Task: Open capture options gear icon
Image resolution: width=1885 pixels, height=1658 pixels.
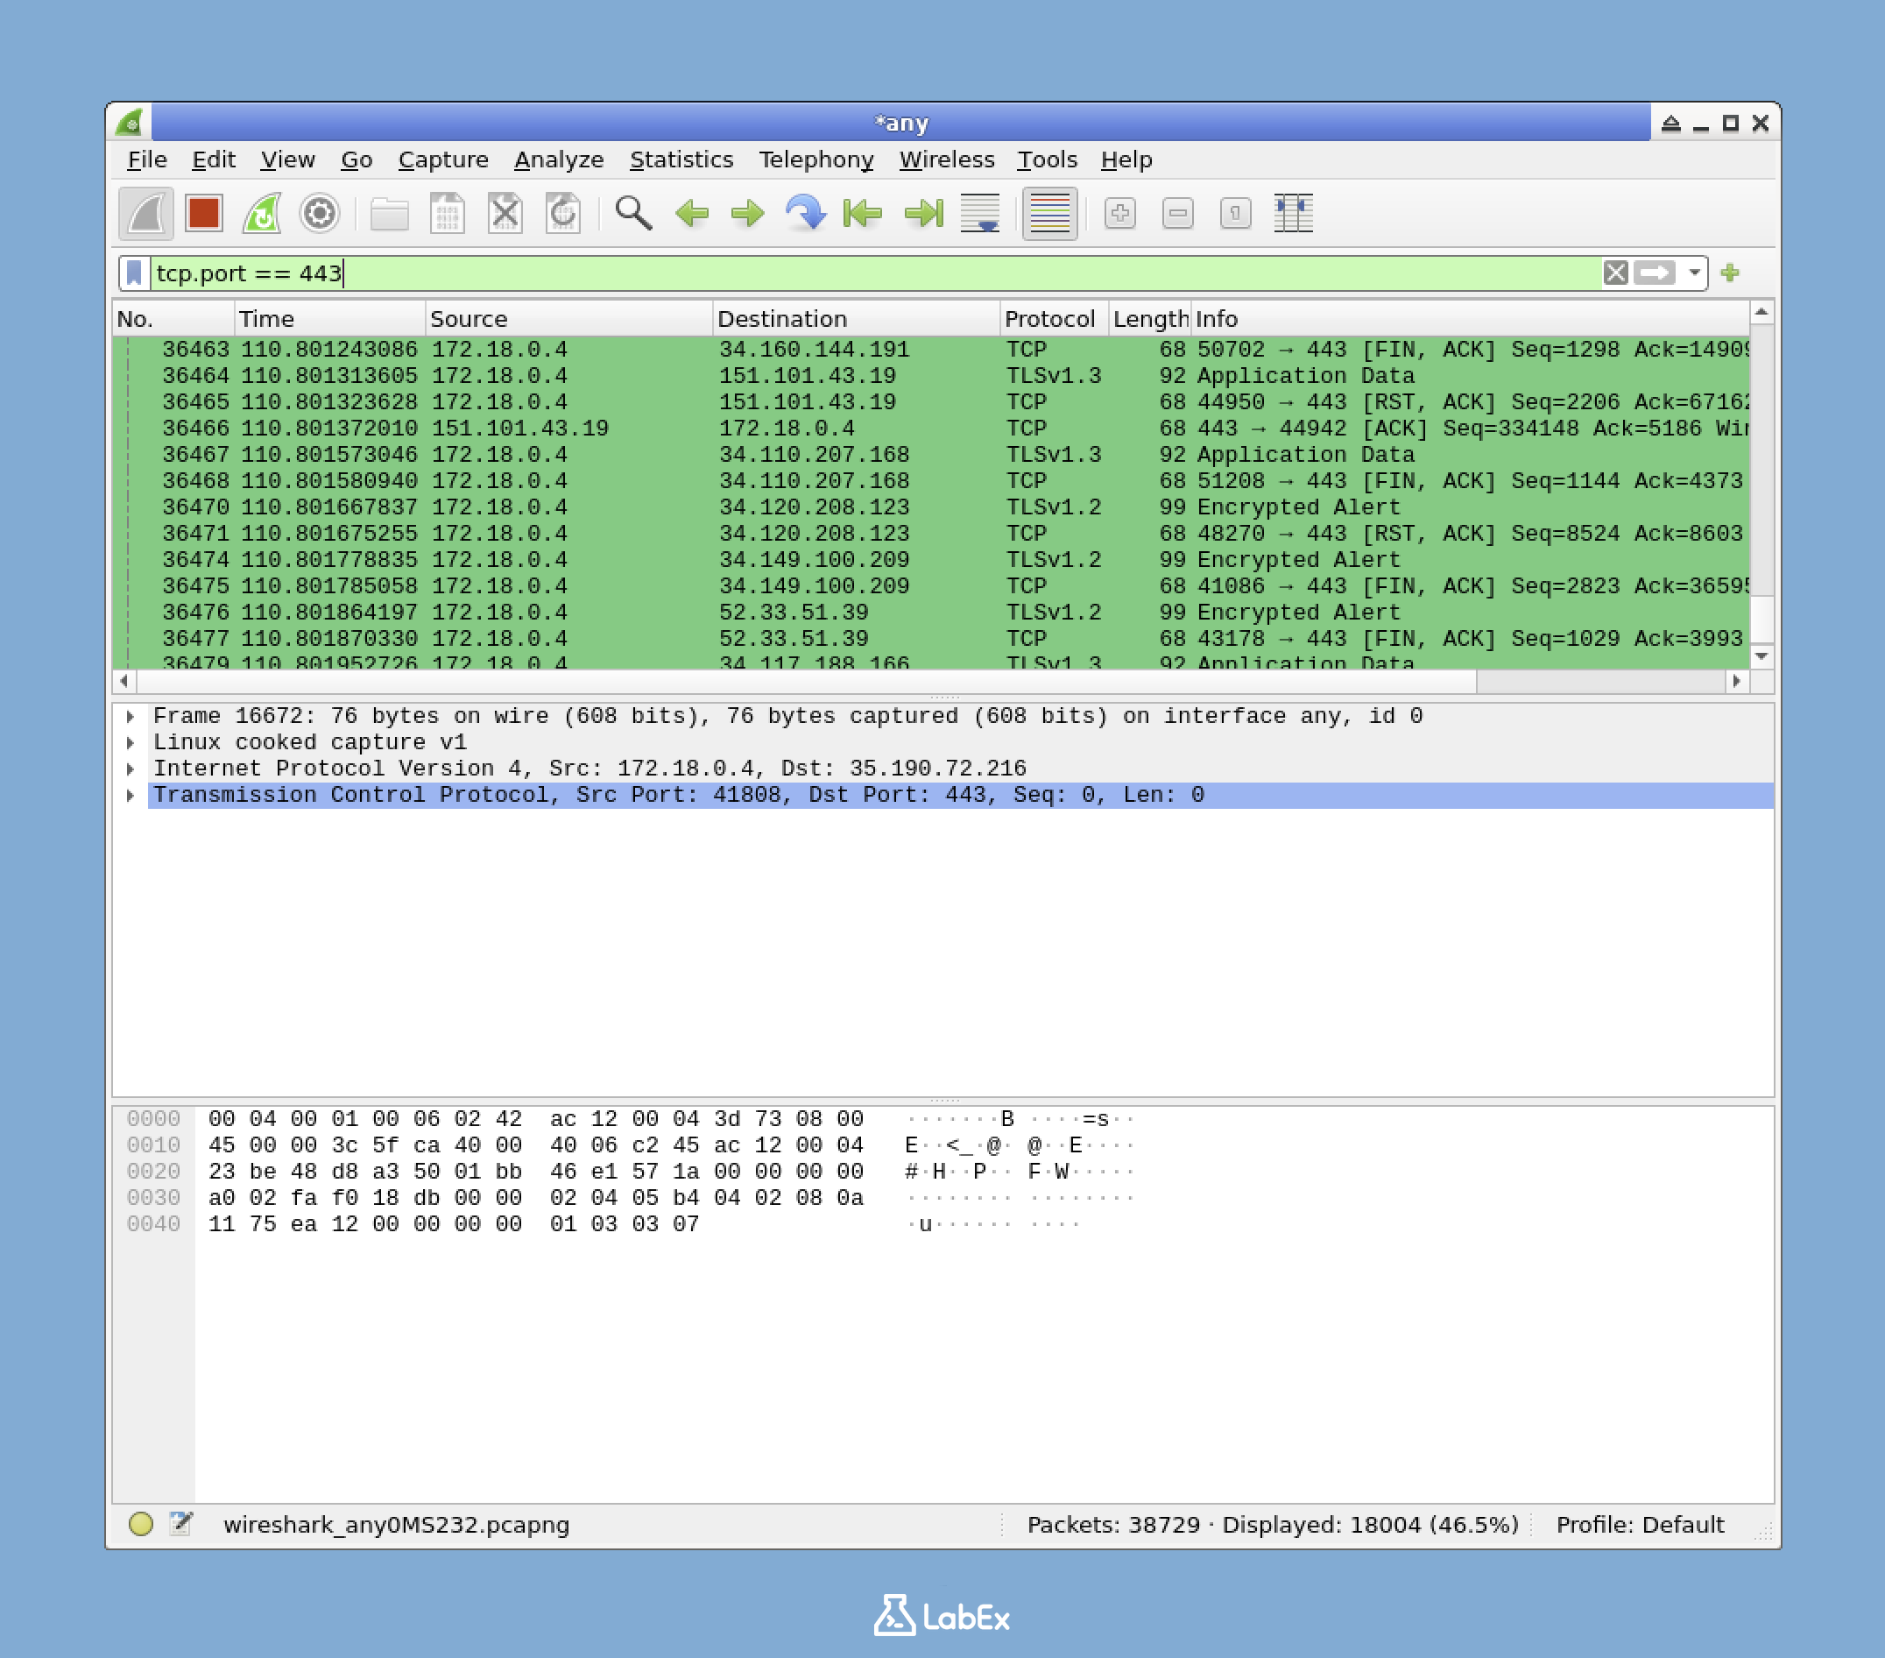Action: click(x=319, y=213)
